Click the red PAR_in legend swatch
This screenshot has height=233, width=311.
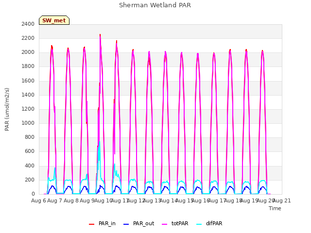pos(91,224)
